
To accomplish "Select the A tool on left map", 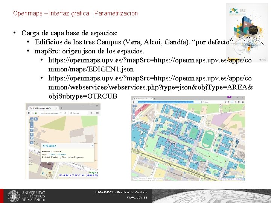I will coord(32,142).
